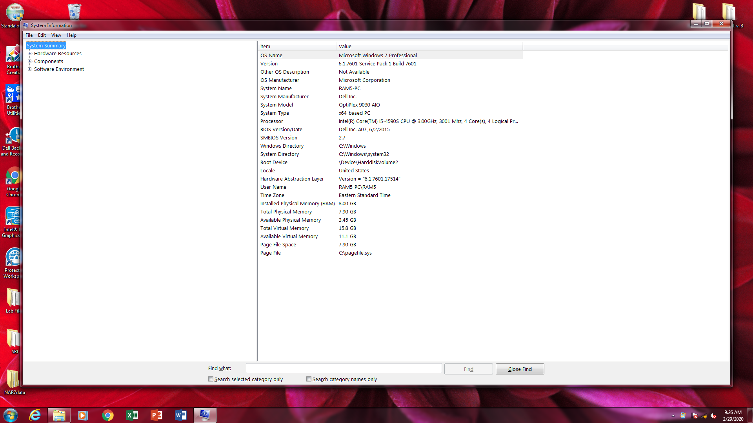Select the Lab Files folder desktop icon
The width and height of the screenshot is (753, 423).
click(x=13, y=300)
